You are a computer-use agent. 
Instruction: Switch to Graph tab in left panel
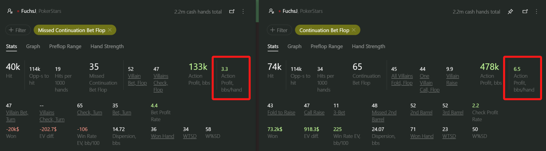pyautogui.click(x=33, y=46)
